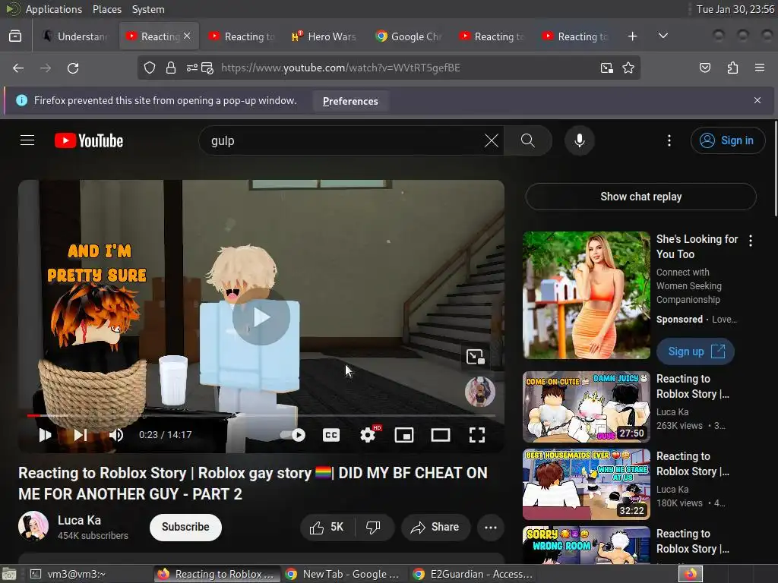The image size is (778, 583).
Task: Click the Sign in button
Action: click(727, 140)
